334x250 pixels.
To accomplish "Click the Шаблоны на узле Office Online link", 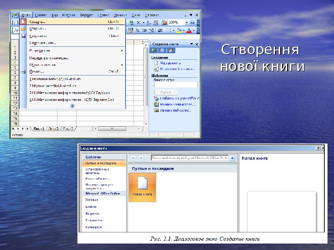I will [180, 99].
